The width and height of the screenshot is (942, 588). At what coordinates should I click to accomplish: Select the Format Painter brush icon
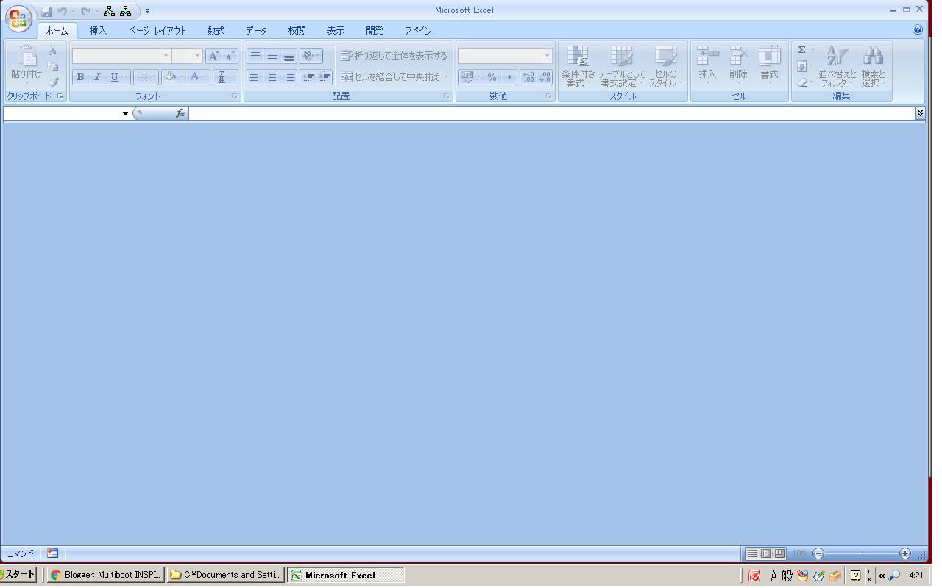53,82
